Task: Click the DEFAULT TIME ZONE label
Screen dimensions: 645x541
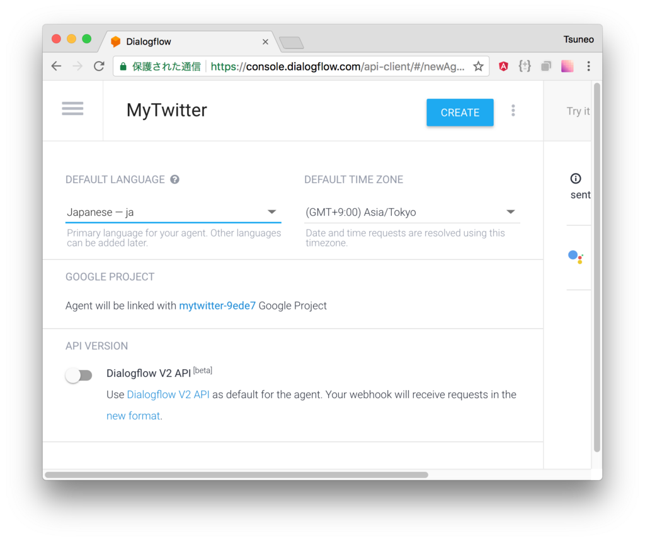Action: (x=353, y=179)
